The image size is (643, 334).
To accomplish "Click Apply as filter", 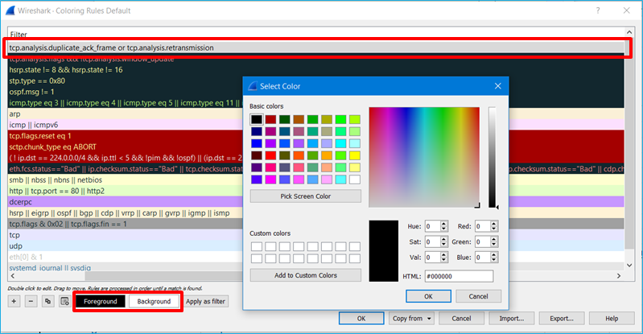I will [205, 301].
